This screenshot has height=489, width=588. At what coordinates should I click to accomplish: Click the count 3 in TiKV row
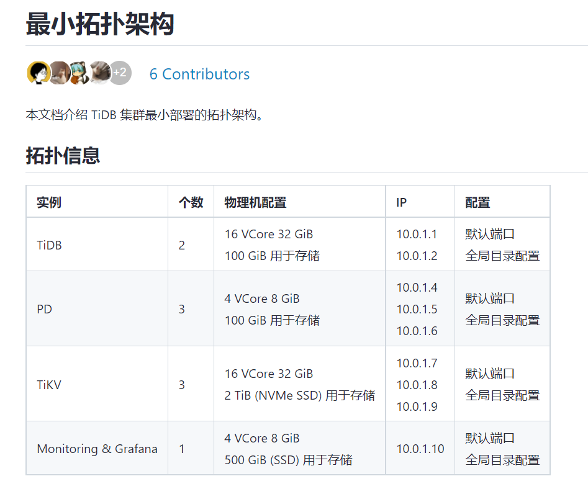click(182, 385)
